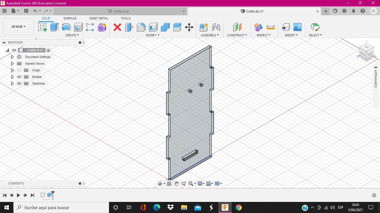The width and height of the screenshot is (380, 213).
Task: Click the ViewCube orientation widget
Action: 366,51
